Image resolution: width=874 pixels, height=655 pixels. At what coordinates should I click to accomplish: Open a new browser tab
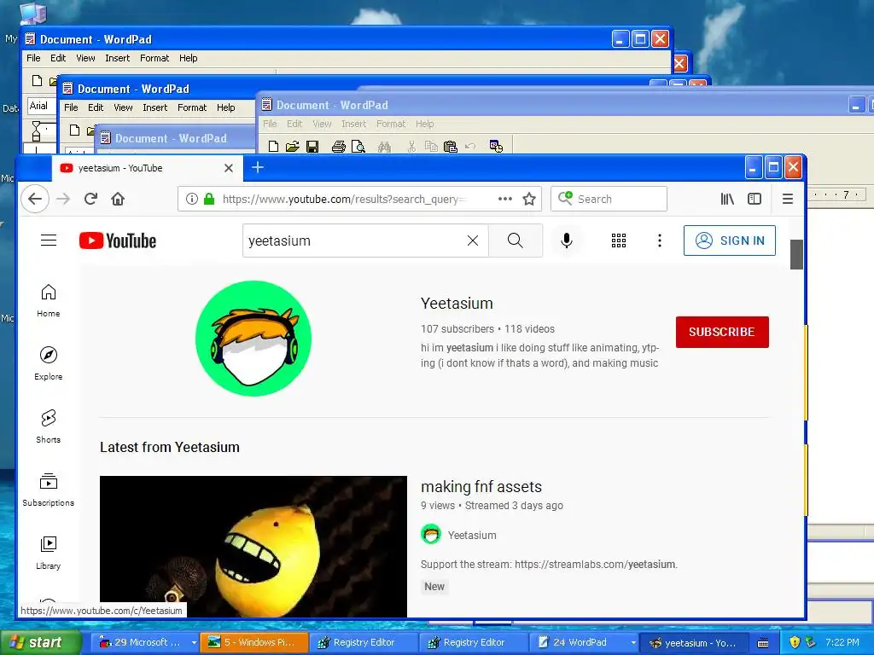coord(258,167)
